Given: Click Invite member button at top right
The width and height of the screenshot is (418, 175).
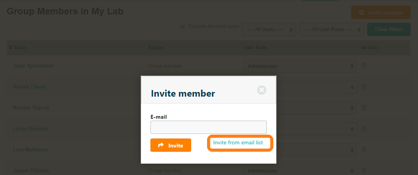Looking at the screenshot, I should click(381, 12).
